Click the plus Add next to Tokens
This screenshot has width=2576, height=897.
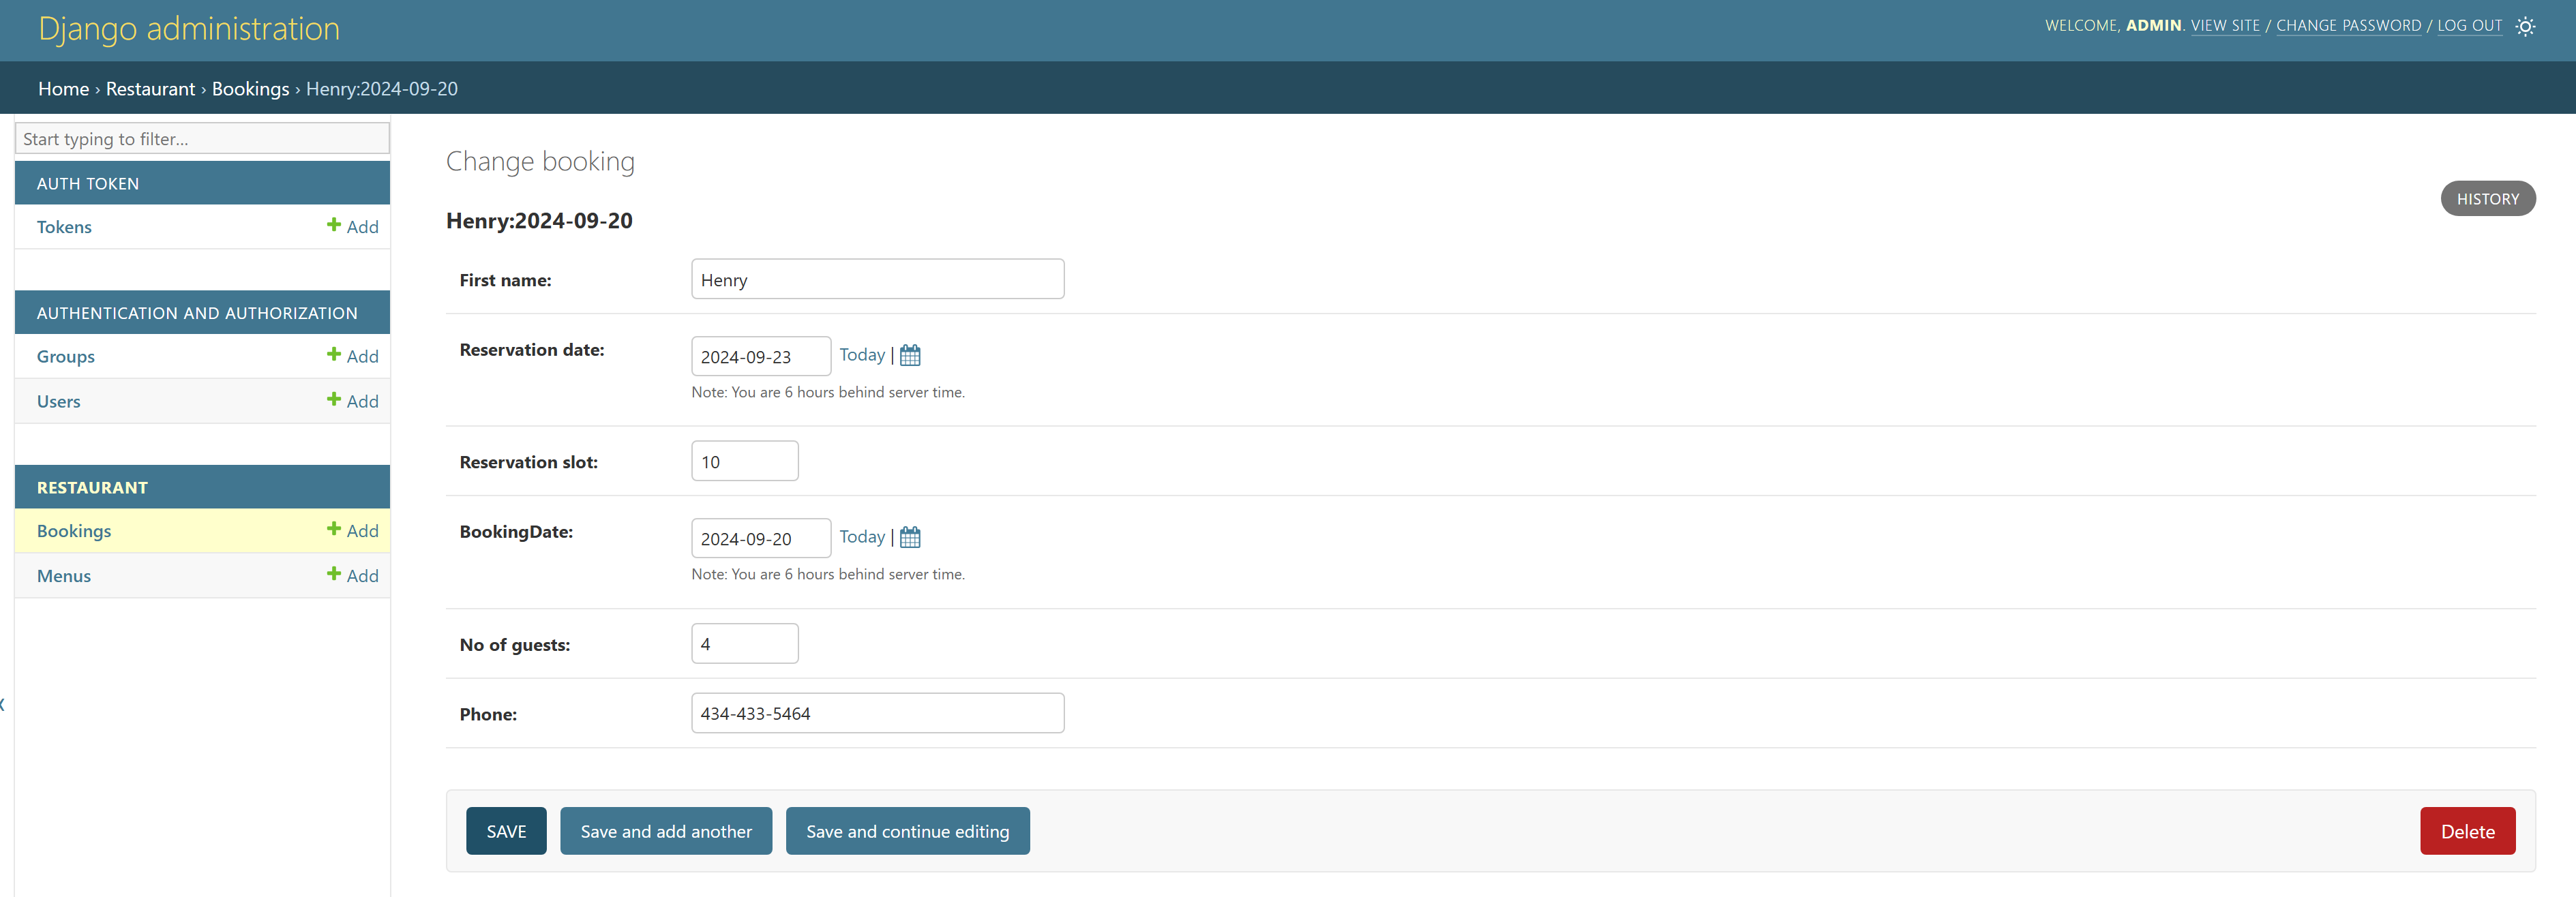click(x=353, y=227)
